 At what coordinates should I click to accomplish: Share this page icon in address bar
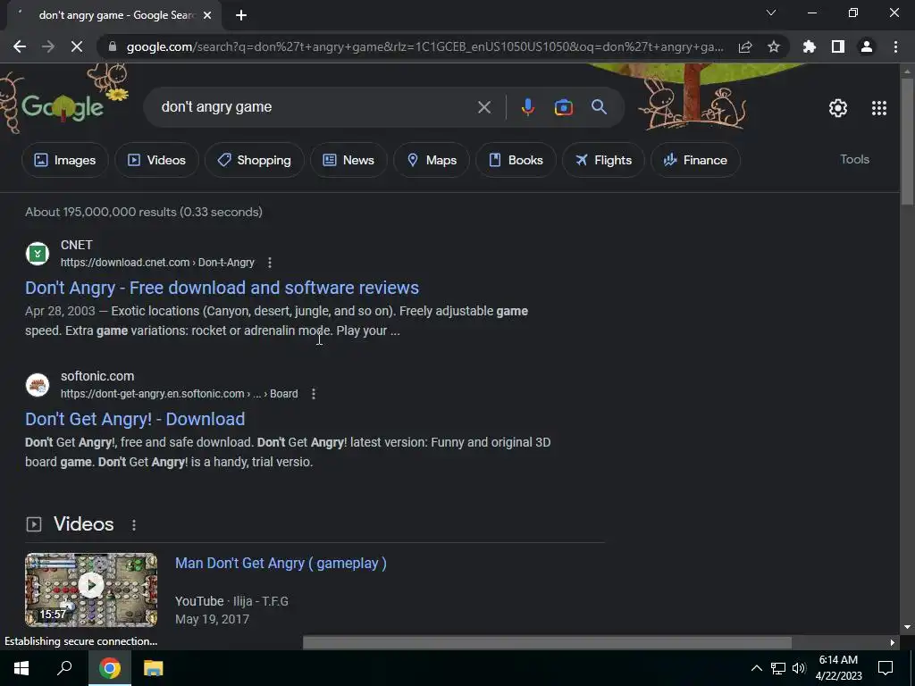pyautogui.click(x=745, y=46)
